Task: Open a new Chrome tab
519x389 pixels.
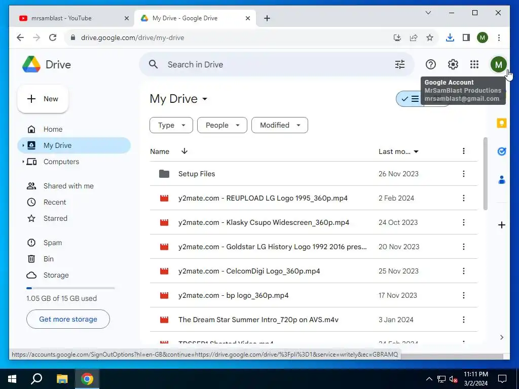Action: [267, 18]
